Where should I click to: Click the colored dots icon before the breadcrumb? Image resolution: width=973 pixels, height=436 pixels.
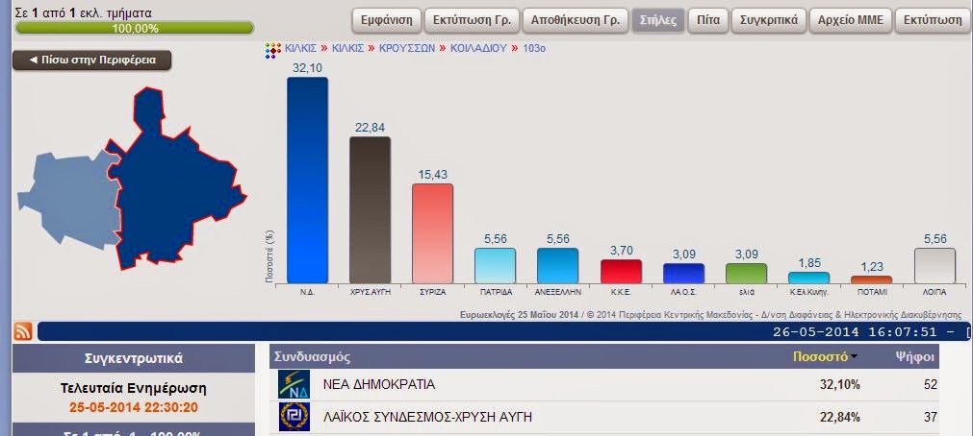coord(272,49)
